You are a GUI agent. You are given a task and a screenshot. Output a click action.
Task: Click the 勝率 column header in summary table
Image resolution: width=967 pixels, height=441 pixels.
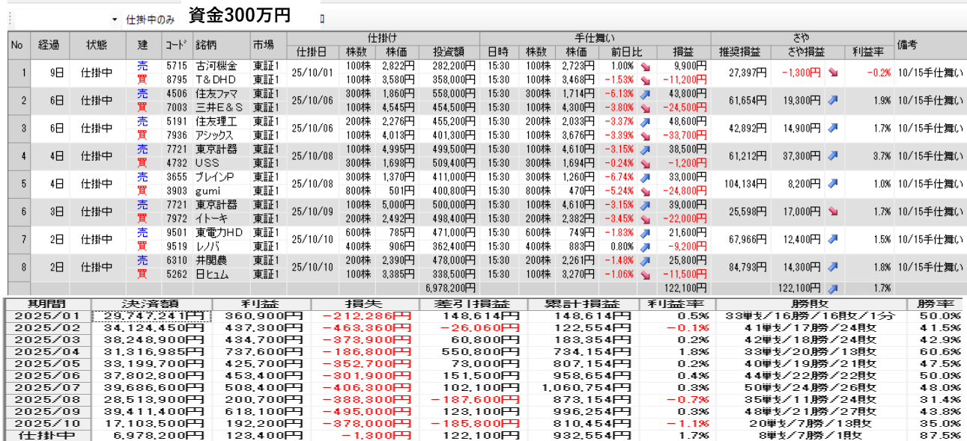coord(936,304)
